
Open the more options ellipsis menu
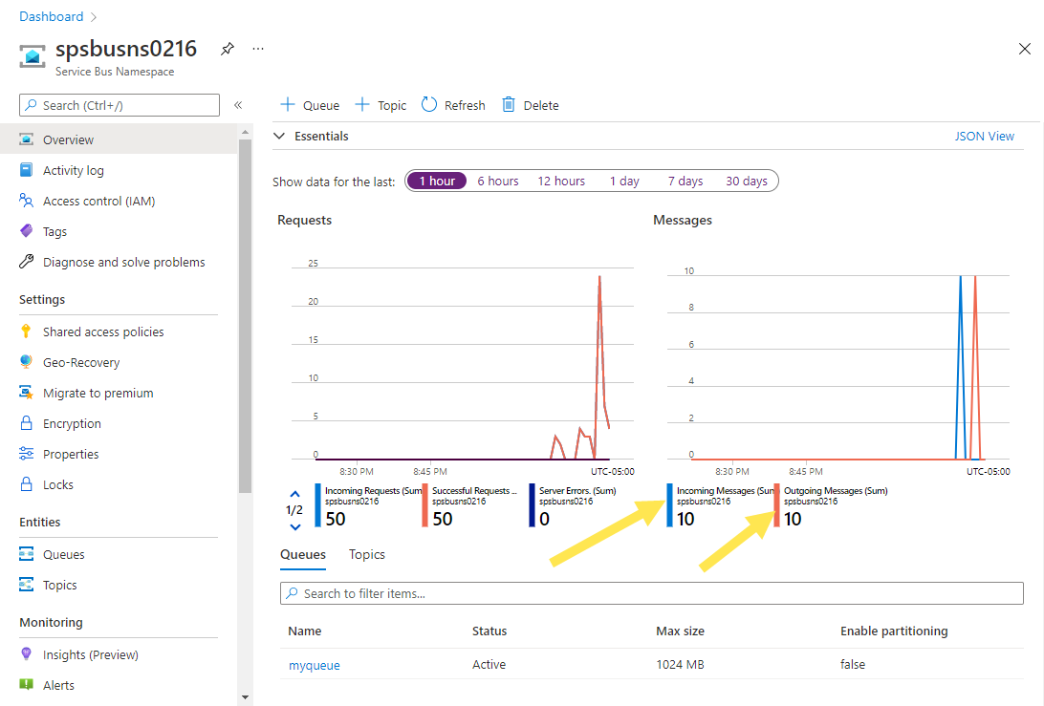point(258,49)
